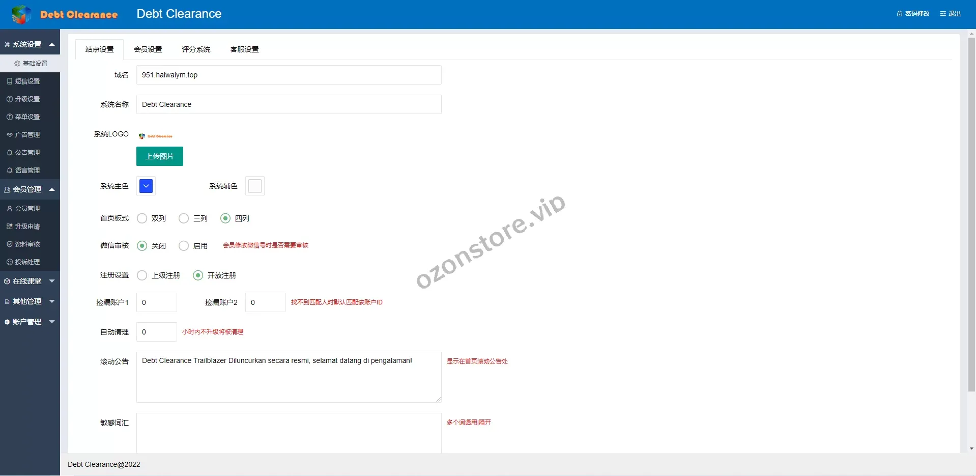Click the lock icon for 密码修改
The width and height of the screenshot is (976, 476).
(x=899, y=14)
